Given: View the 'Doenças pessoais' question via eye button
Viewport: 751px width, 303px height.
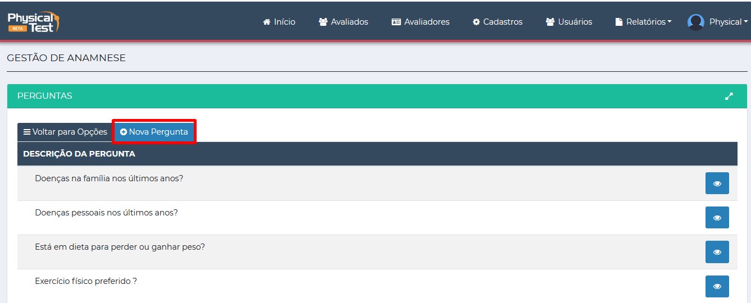Looking at the screenshot, I should point(717,218).
